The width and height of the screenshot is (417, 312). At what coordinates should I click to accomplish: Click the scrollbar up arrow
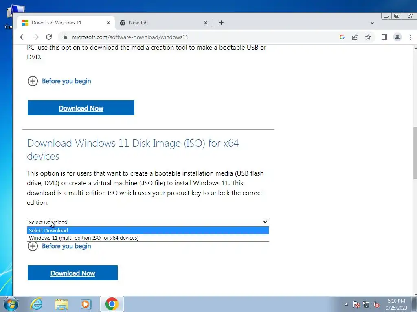tap(415, 48)
